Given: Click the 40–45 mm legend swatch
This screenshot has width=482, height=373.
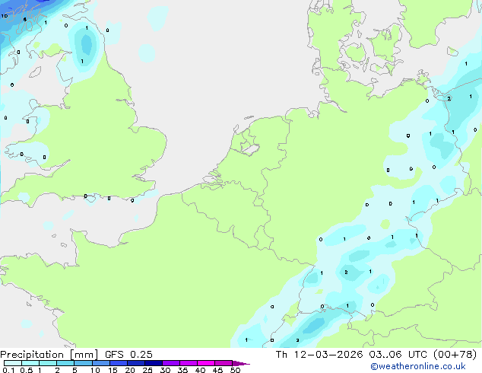Looking at the screenshot, I should (x=206, y=363).
